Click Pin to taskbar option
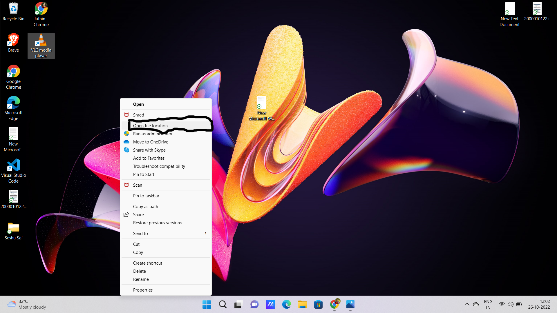This screenshot has height=313, width=557. (146, 196)
